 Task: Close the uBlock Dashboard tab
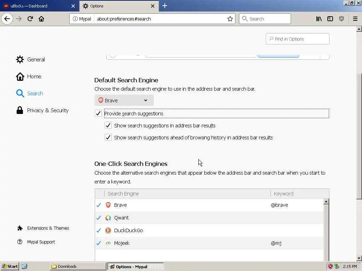point(73,6)
